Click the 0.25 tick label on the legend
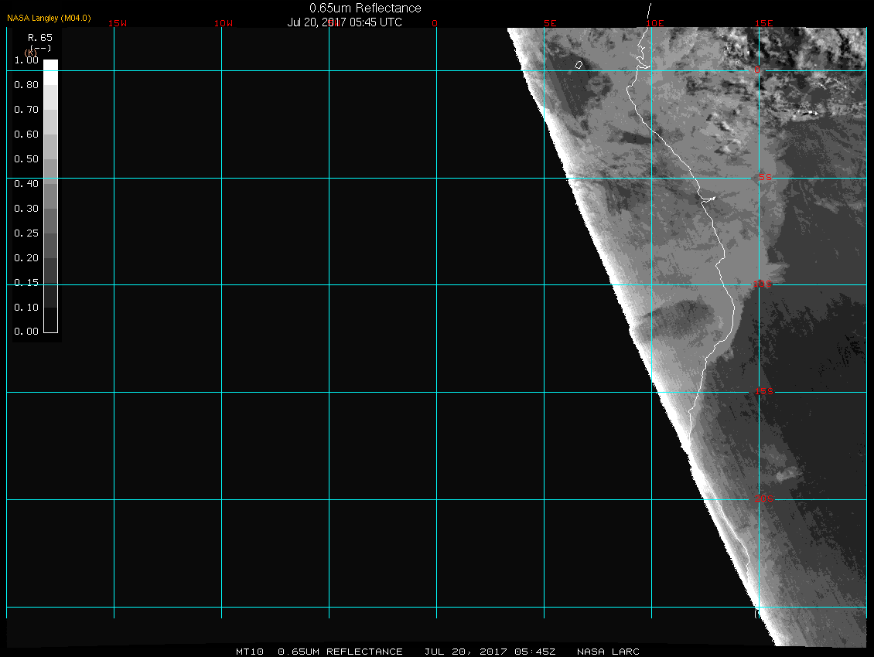The image size is (874, 657). point(26,233)
